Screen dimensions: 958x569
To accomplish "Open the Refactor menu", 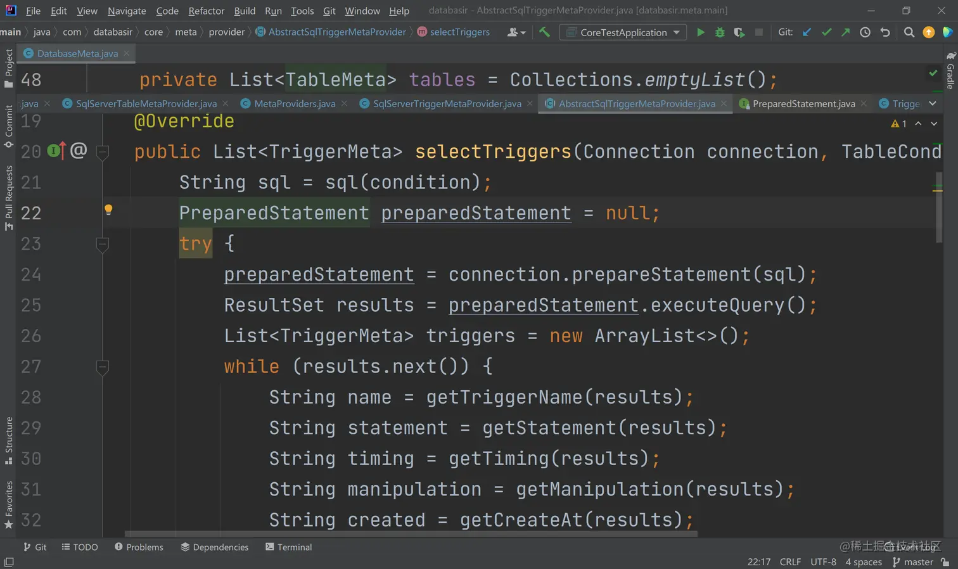I will [206, 11].
